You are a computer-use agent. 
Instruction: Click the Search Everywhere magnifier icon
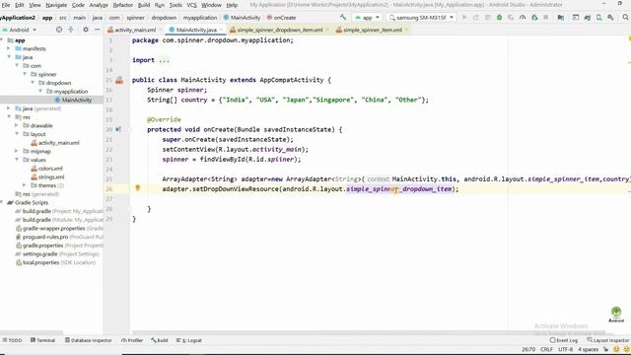click(x=625, y=18)
